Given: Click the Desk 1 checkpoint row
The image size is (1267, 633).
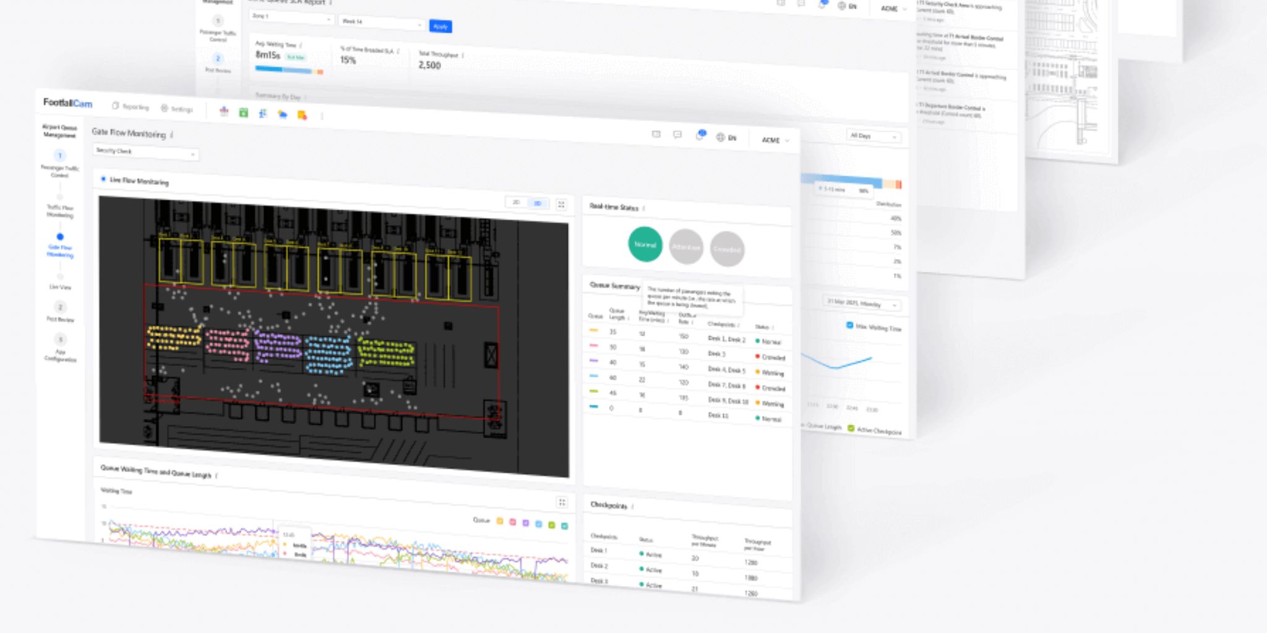Looking at the screenshot, I should click(x=687, y=555).
